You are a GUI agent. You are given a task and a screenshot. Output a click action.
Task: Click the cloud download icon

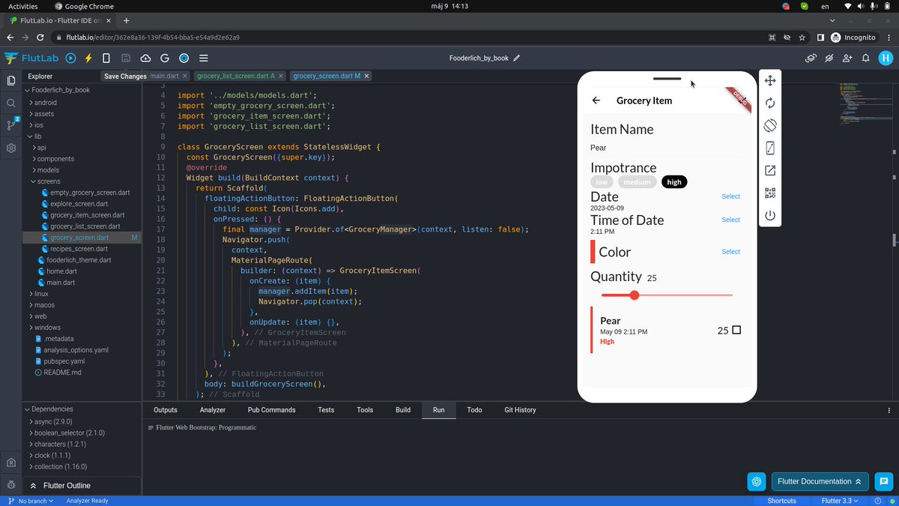tap(145, 58)
